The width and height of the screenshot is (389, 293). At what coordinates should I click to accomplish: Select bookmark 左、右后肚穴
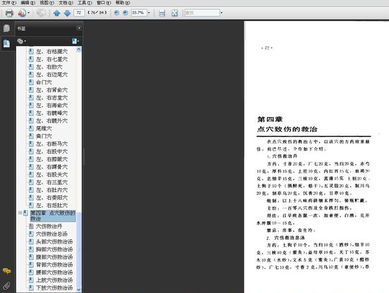(x=52, y=205)
